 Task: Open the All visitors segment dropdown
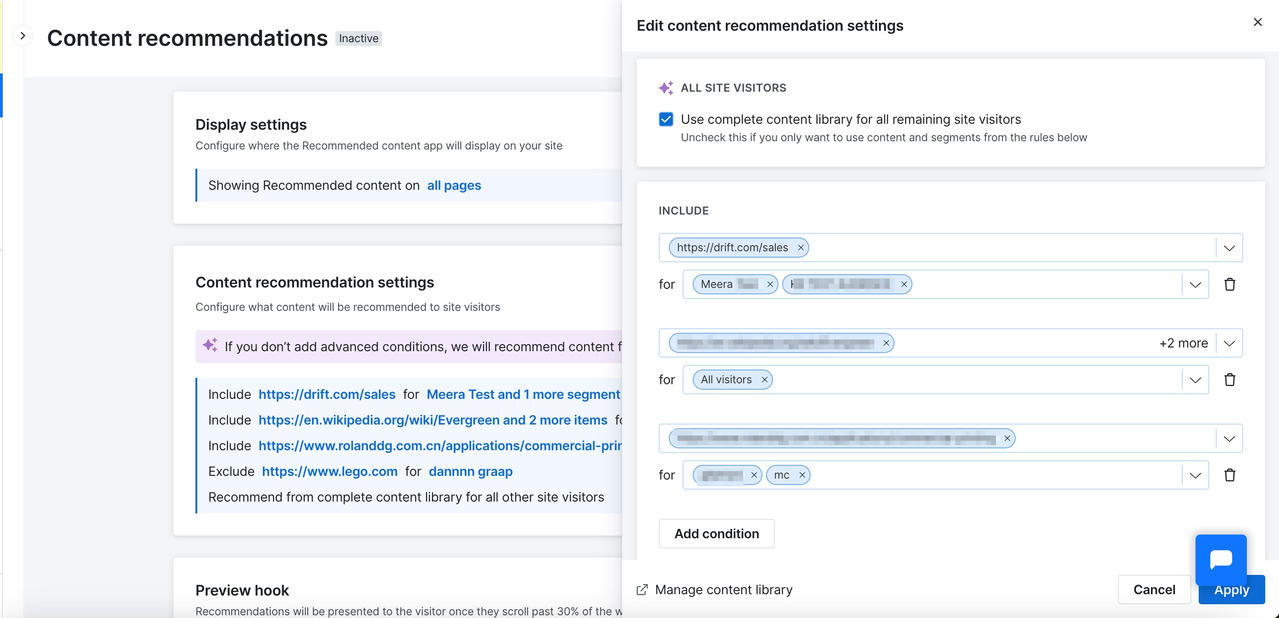click(x=1195, y=380)
